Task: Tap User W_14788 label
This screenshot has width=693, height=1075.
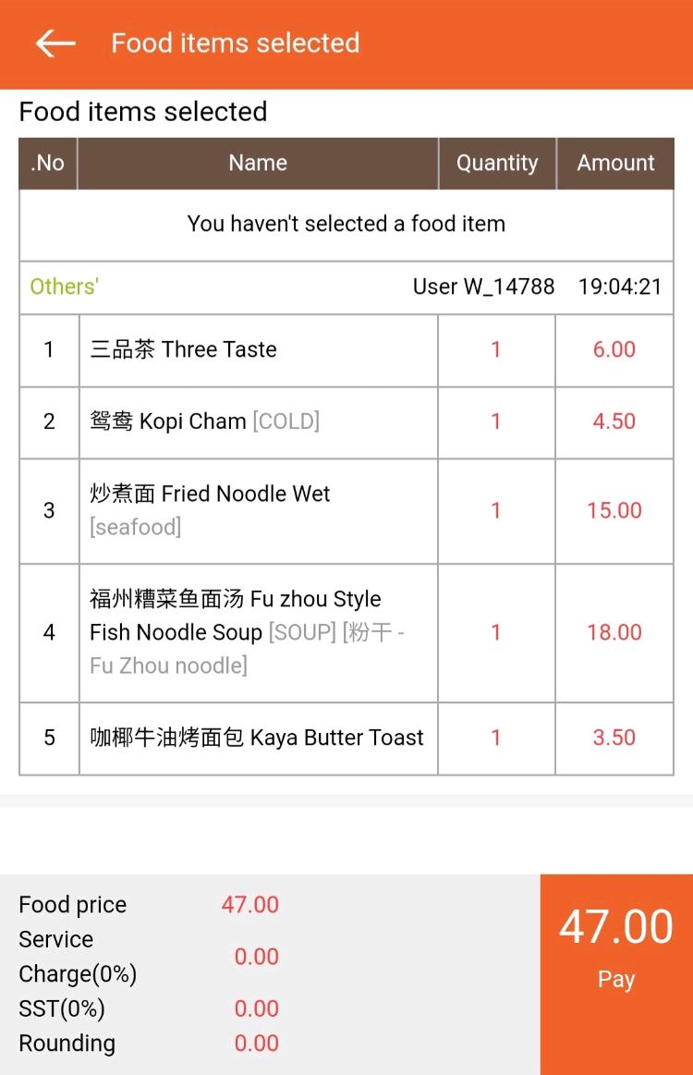Action: click(x=483, y=287)
